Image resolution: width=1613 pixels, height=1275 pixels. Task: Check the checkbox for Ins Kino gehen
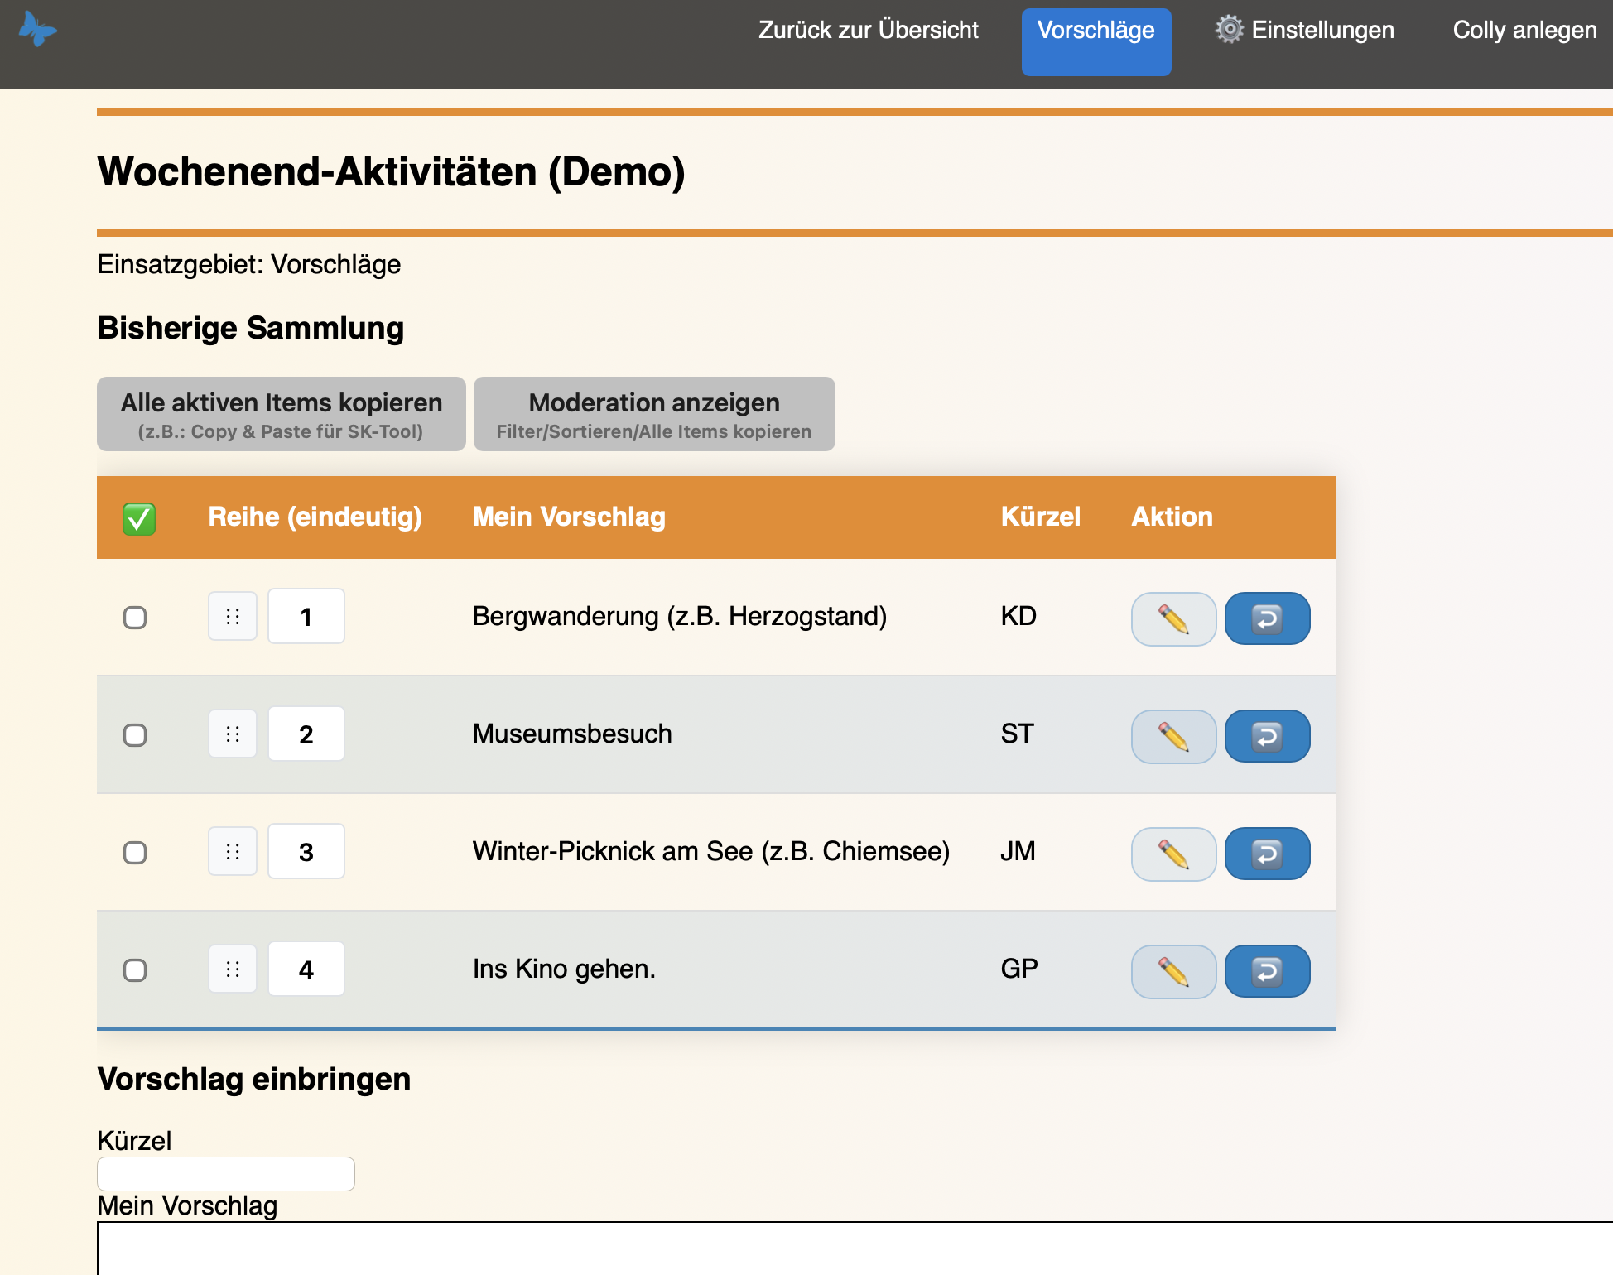135,969
